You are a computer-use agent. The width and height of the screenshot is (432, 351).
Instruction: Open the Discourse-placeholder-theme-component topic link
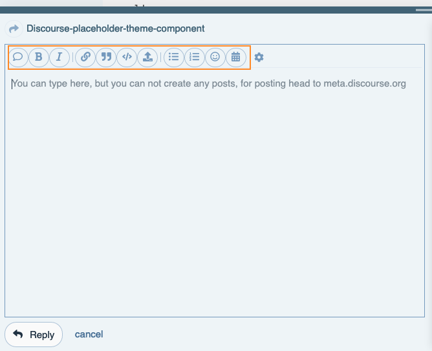click(115, 29)
